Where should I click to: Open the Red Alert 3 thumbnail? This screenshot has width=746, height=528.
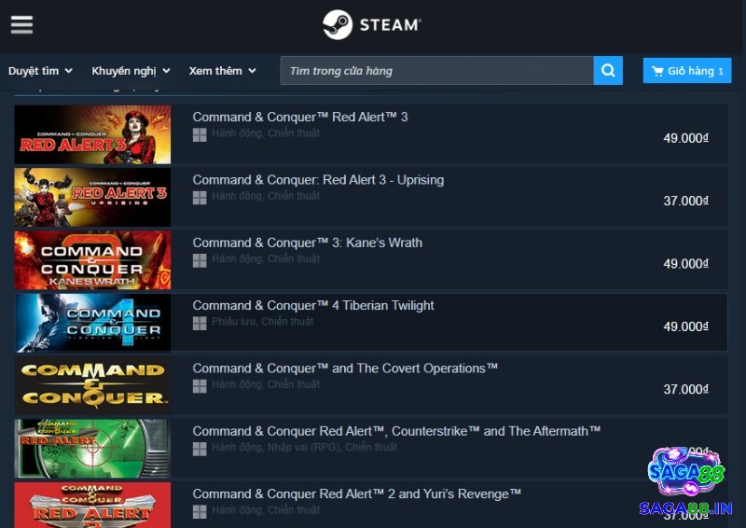(92, 134)
